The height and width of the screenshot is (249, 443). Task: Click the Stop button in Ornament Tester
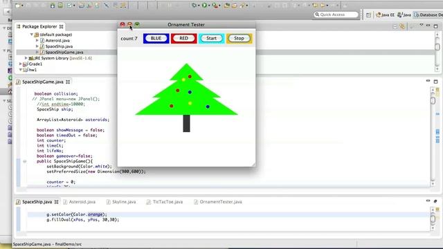(239, 39)
